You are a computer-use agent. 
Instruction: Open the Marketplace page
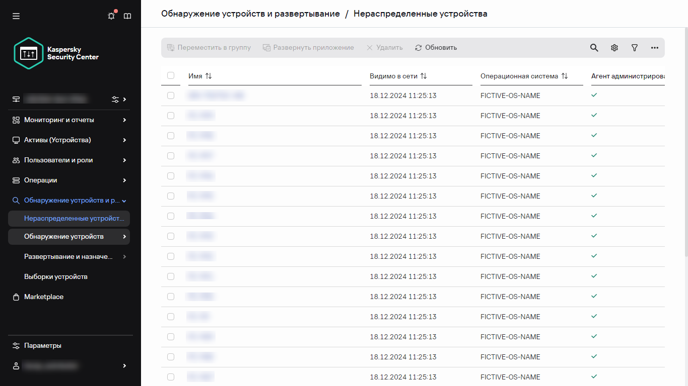pyautogui.click(x=43, y=297)
